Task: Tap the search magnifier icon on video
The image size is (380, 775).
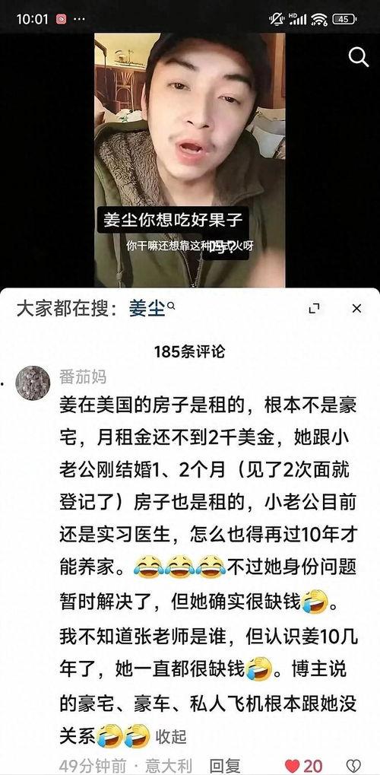Action: [359, 57]
